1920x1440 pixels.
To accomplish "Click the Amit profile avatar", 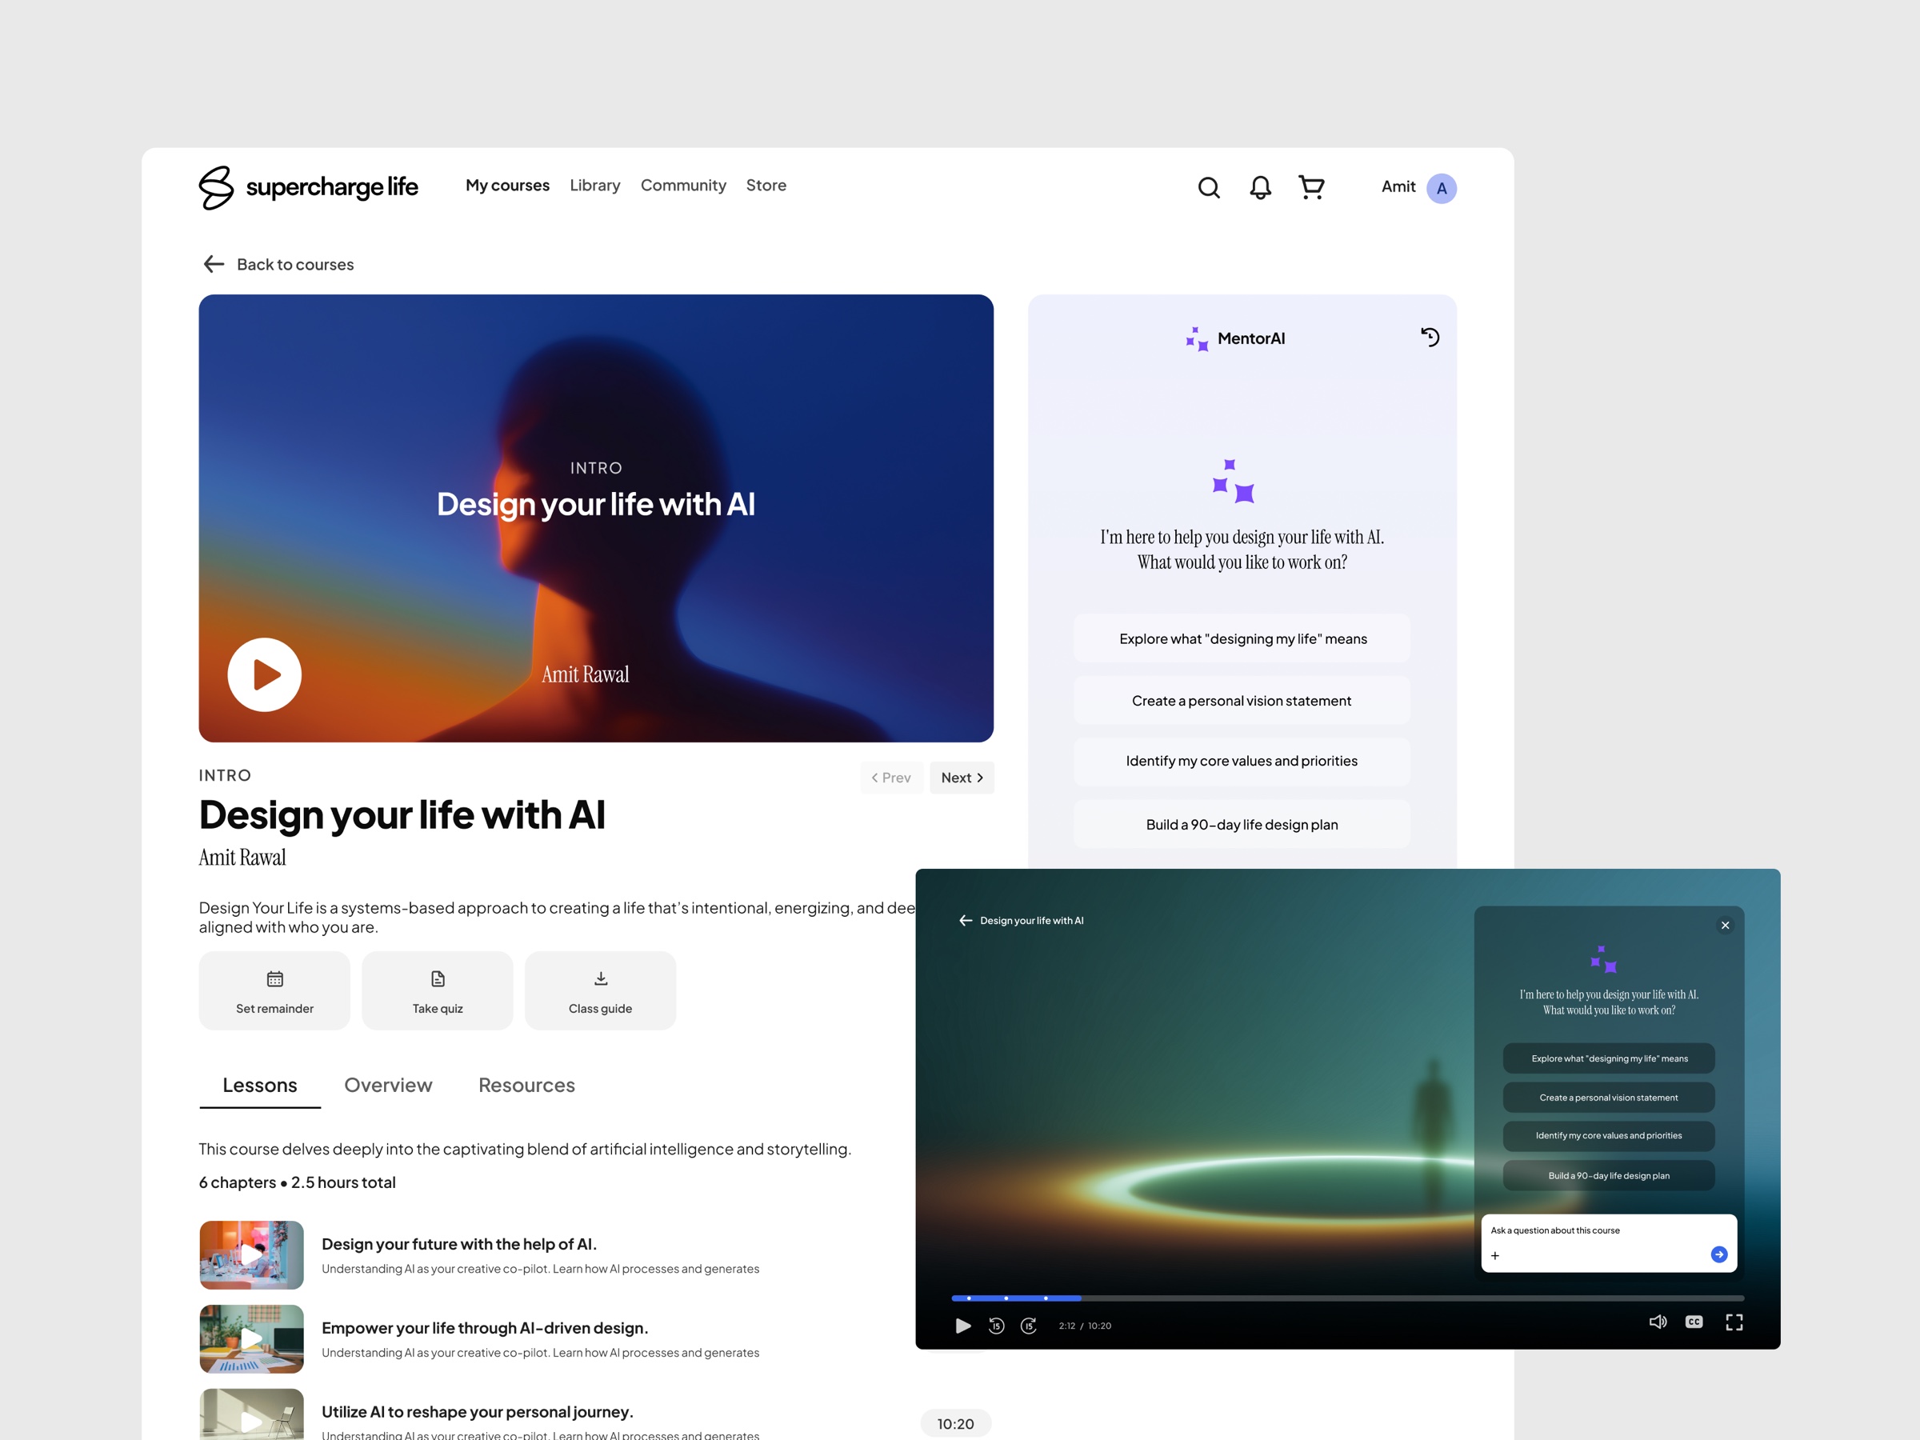I will coord(1441,188).
